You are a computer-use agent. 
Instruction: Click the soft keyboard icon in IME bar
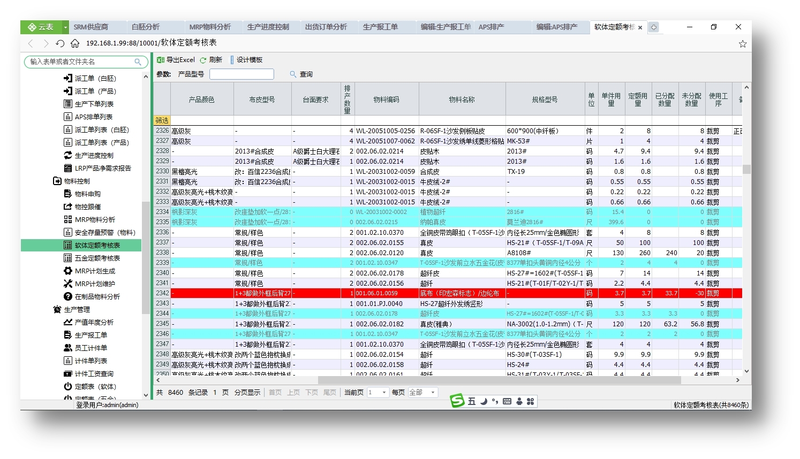[507, 401]
